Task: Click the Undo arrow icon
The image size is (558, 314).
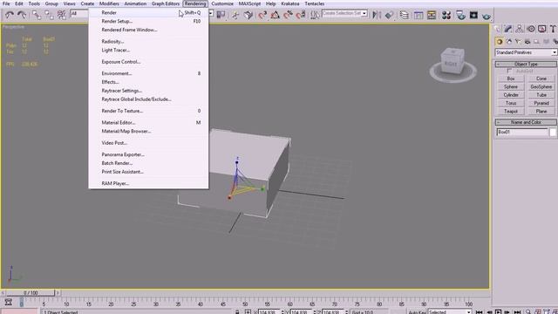Action: coord(10,15)
